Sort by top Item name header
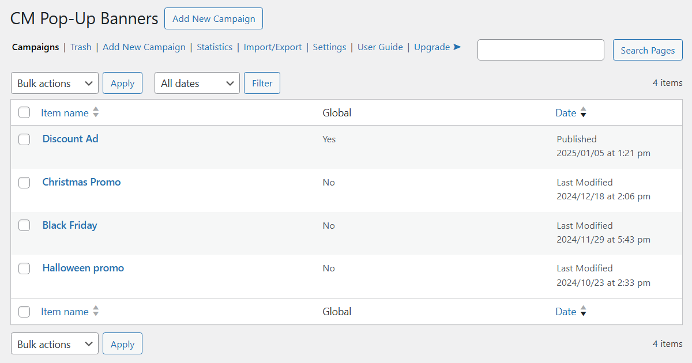692x363 pixels. point(65,113)
